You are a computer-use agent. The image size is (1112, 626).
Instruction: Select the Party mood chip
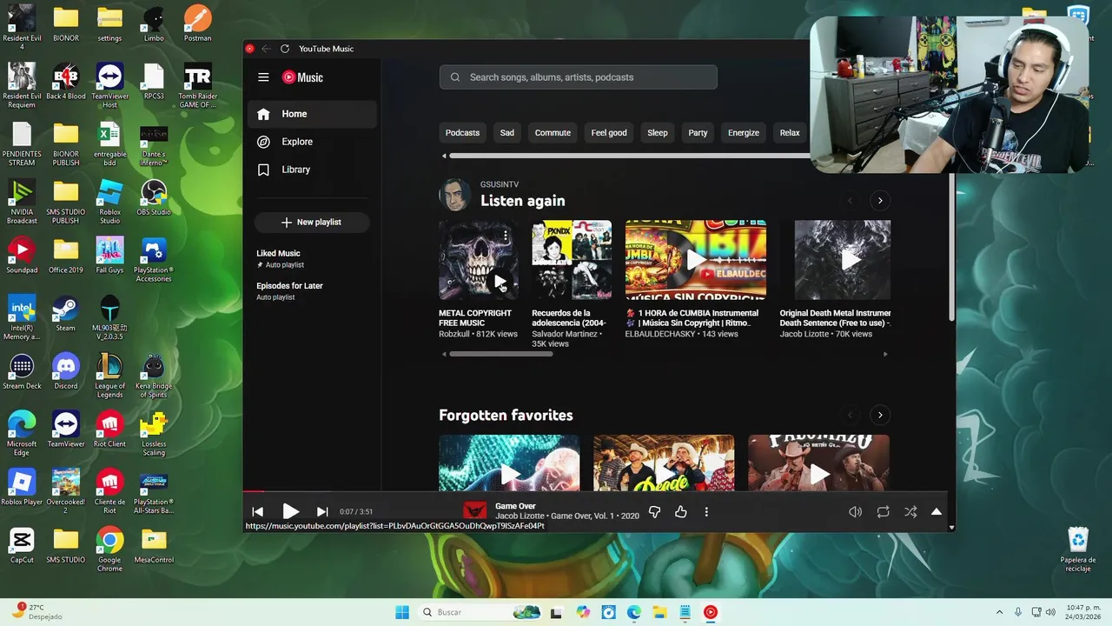(x=698, y=133)
